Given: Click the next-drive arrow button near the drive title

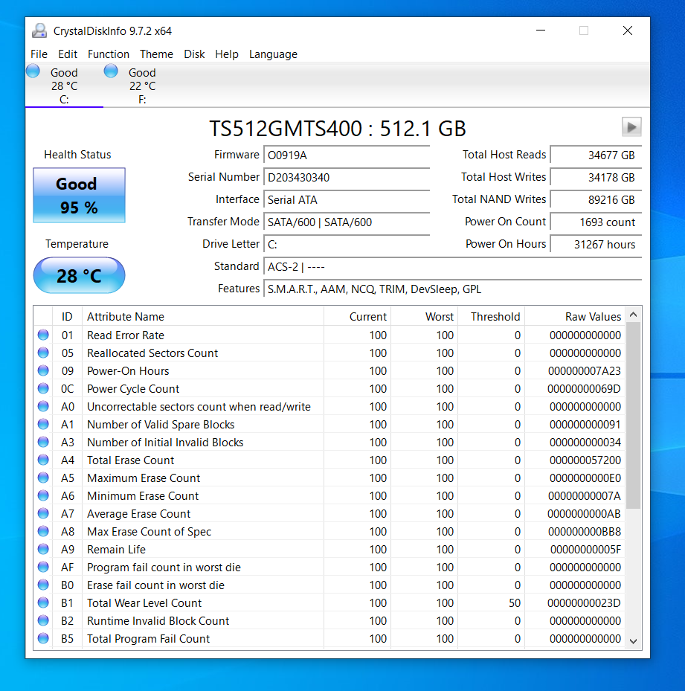Looking at the screenshot, I should pyautogui.click(x=631, y=126).
